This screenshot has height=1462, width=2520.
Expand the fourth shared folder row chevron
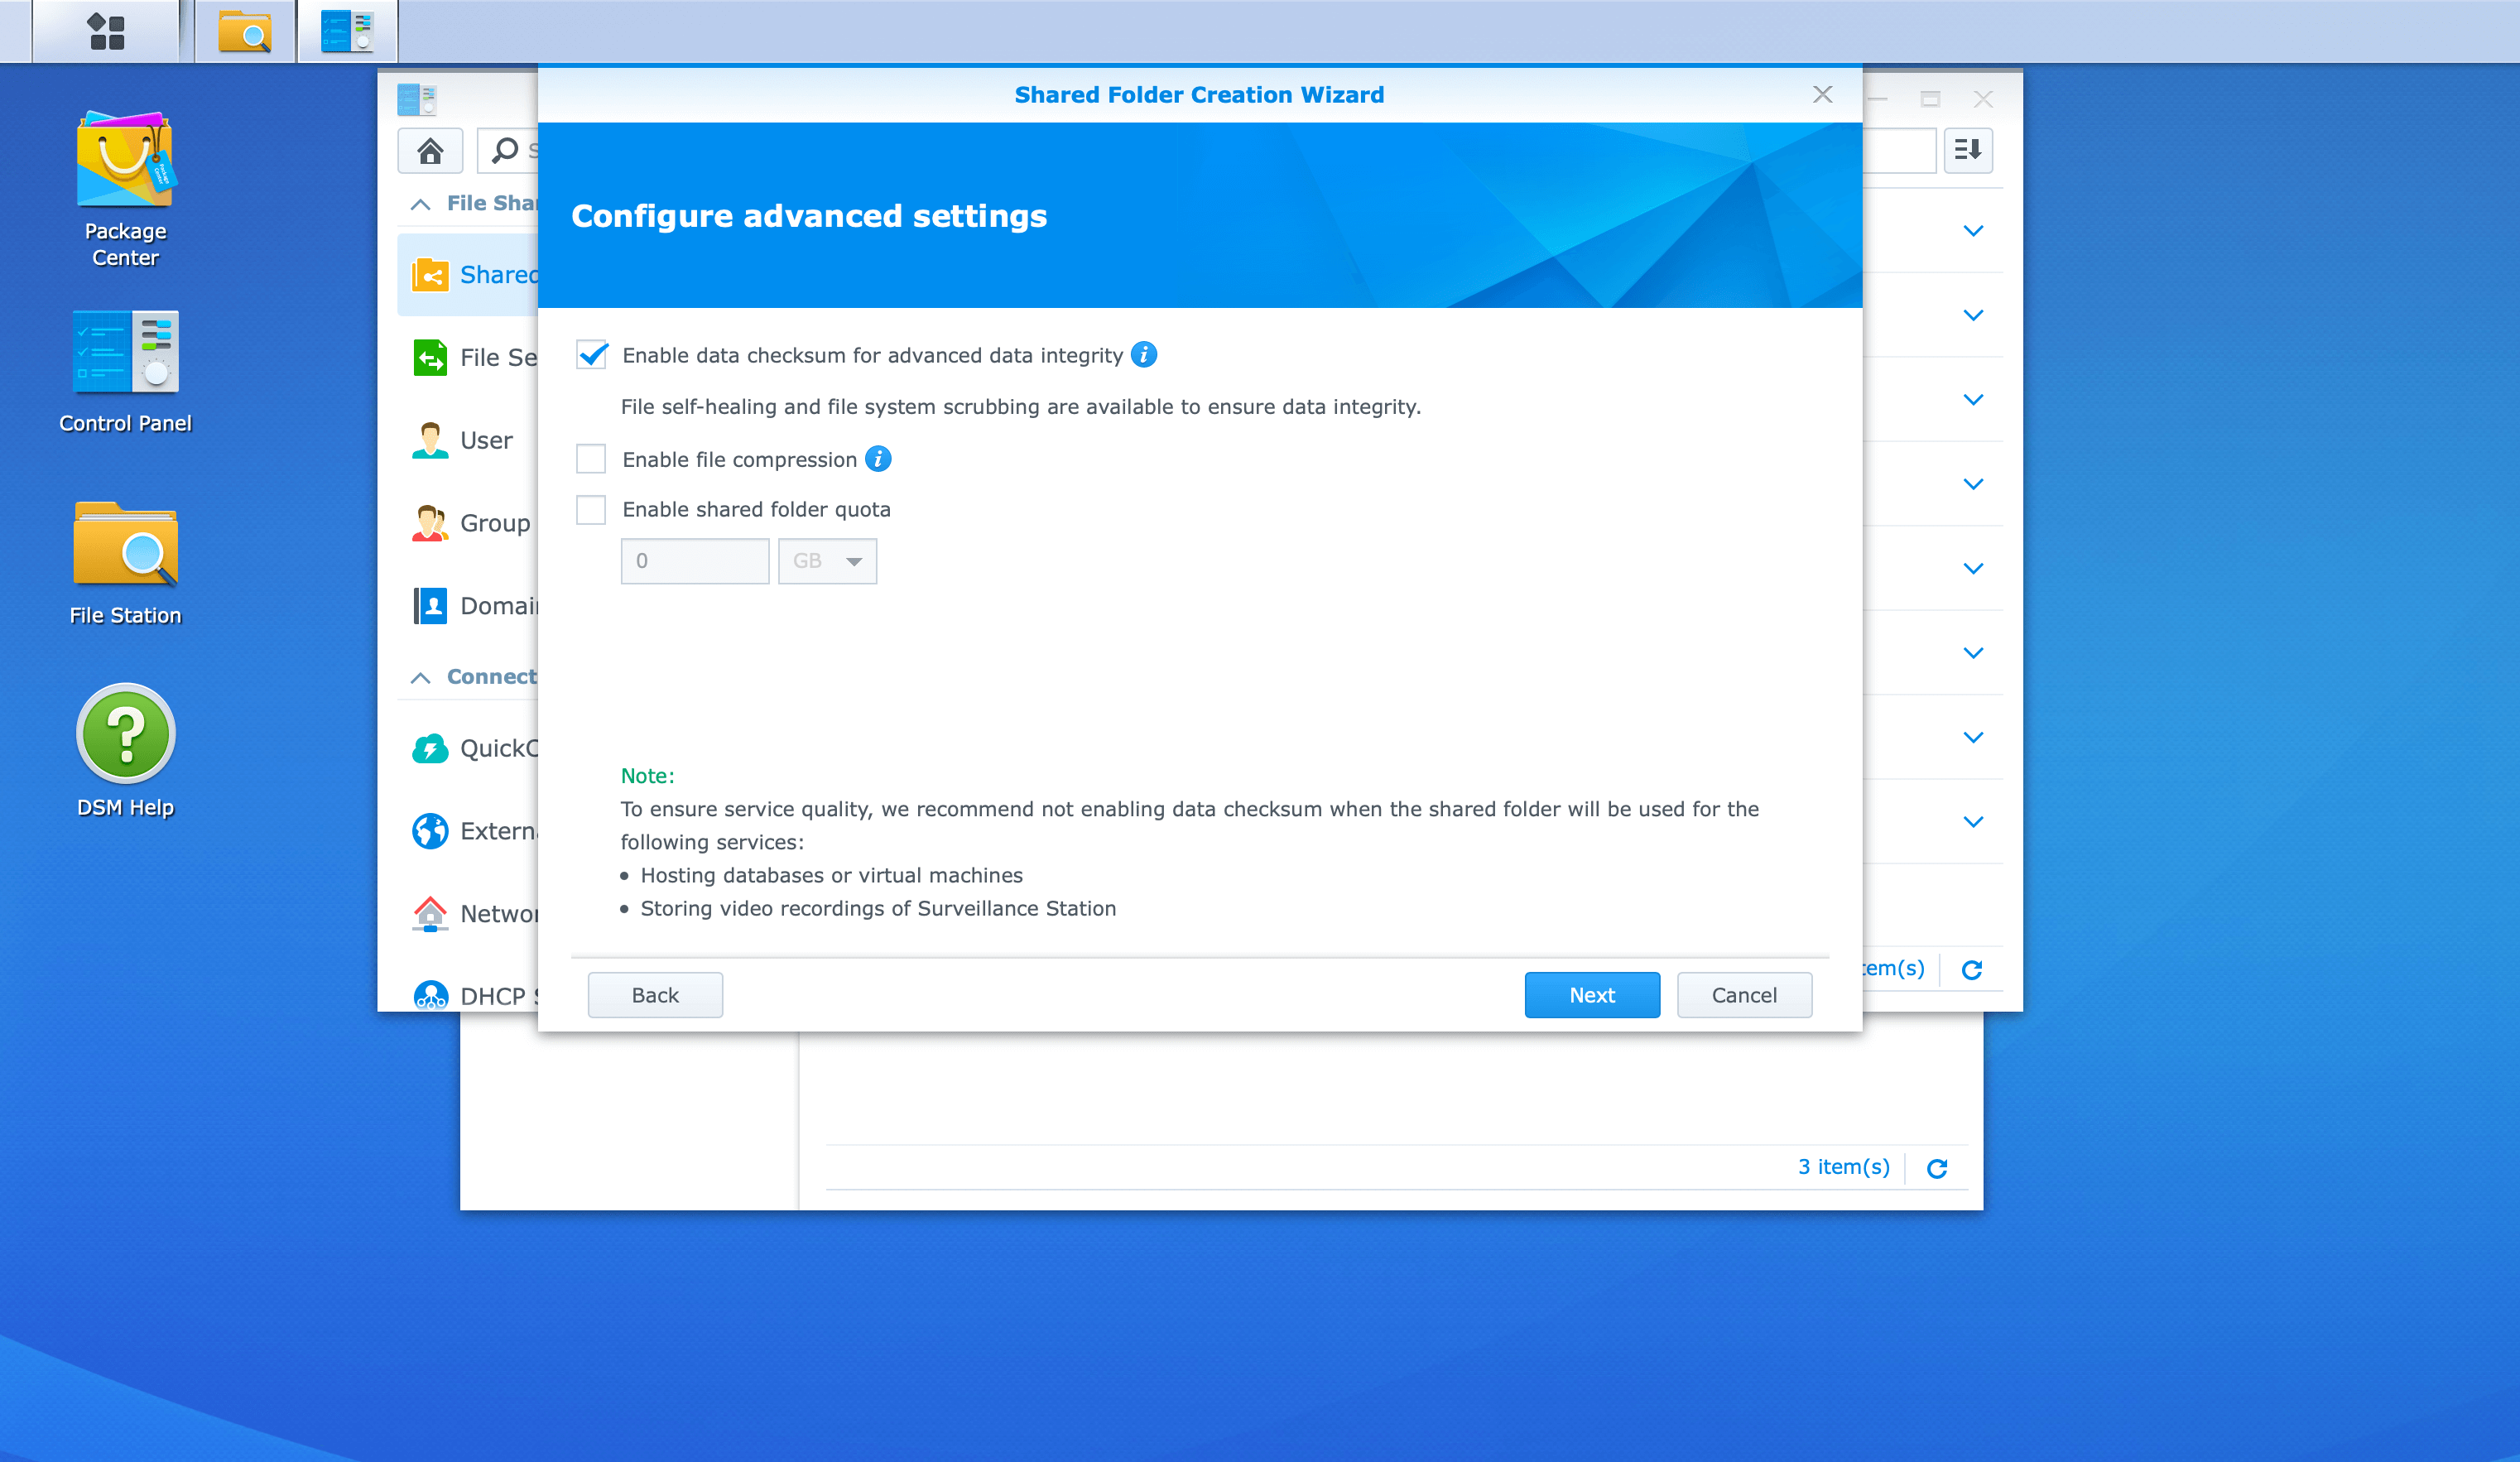pyautogui.click(x=1973, y=484)
